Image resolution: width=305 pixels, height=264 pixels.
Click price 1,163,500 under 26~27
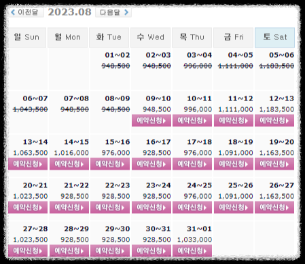[276, 196]
